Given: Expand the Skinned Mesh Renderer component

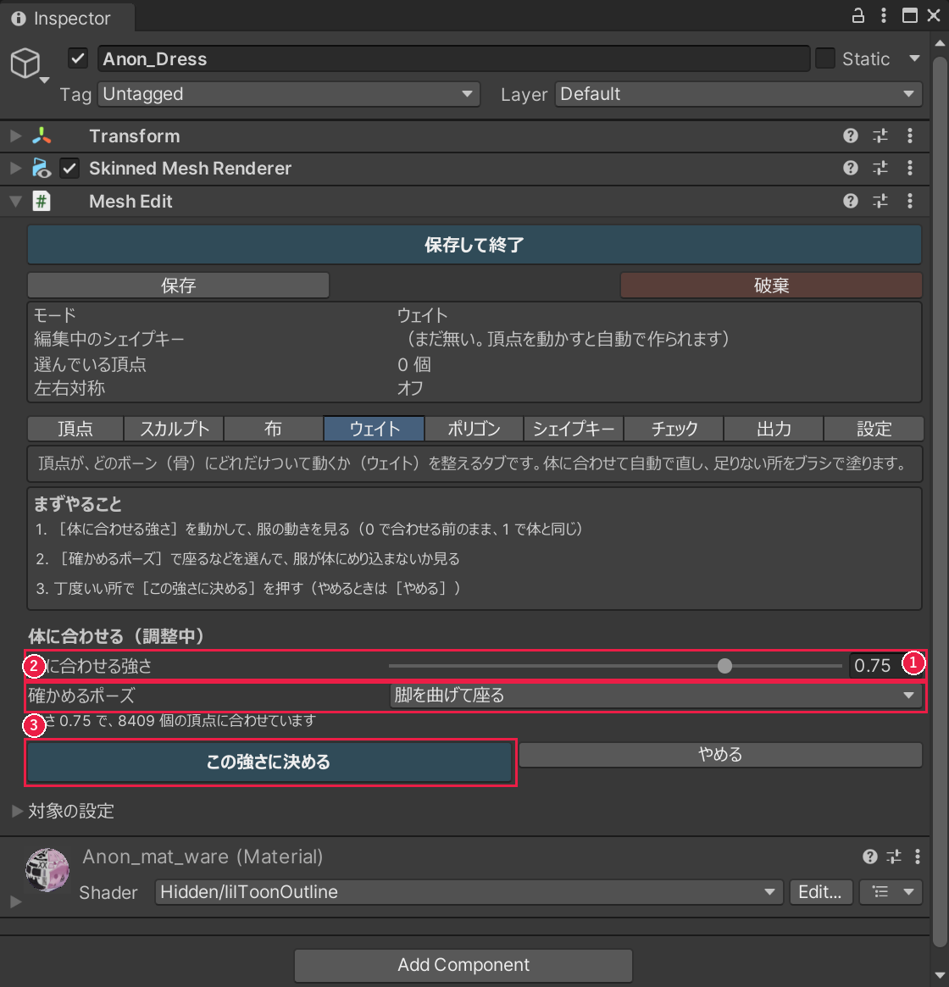Looking at the screenshot, I should (x=16, y=168).
